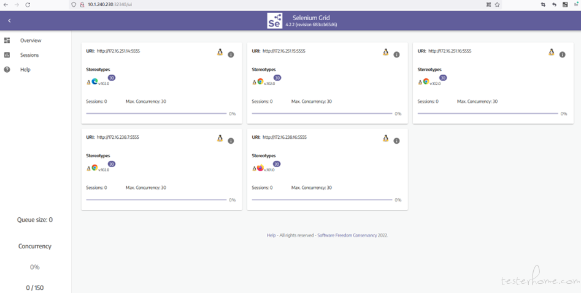581x293 pixels.
Task: Click the browser address bar URL
Action: click(110, 5)
